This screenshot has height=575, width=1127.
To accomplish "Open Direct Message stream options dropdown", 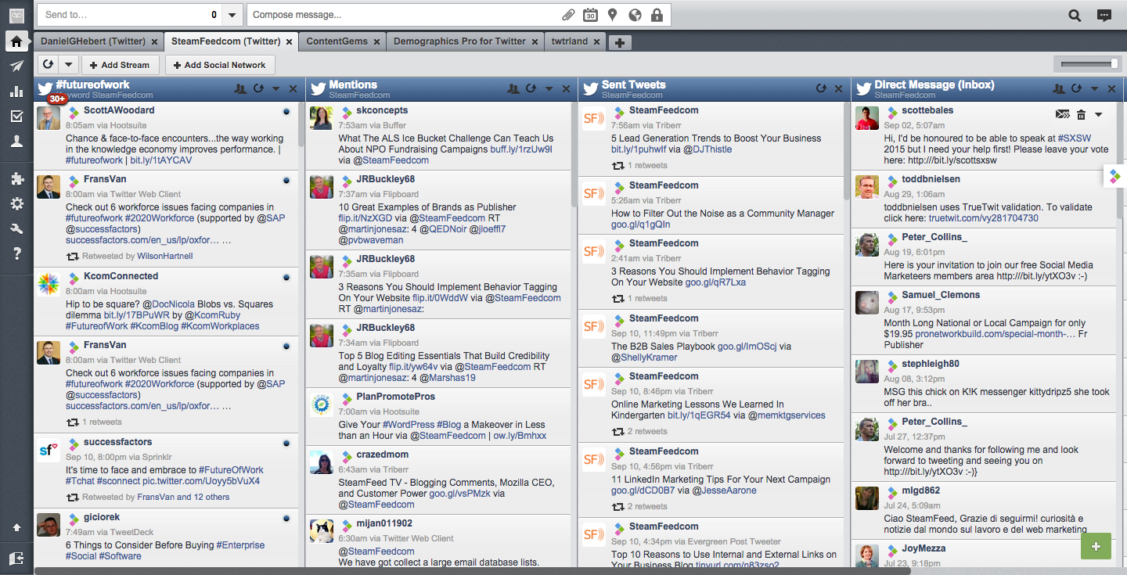I will pyautogui.click(x=1095, y=89).
